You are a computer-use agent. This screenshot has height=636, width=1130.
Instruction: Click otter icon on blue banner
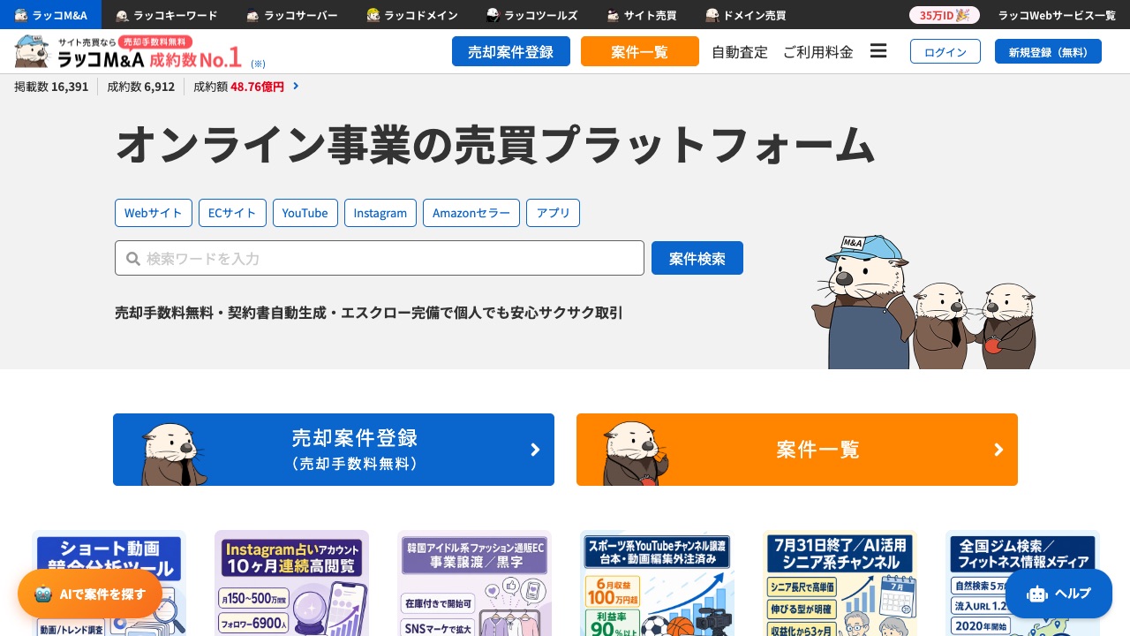pos(174,454)
